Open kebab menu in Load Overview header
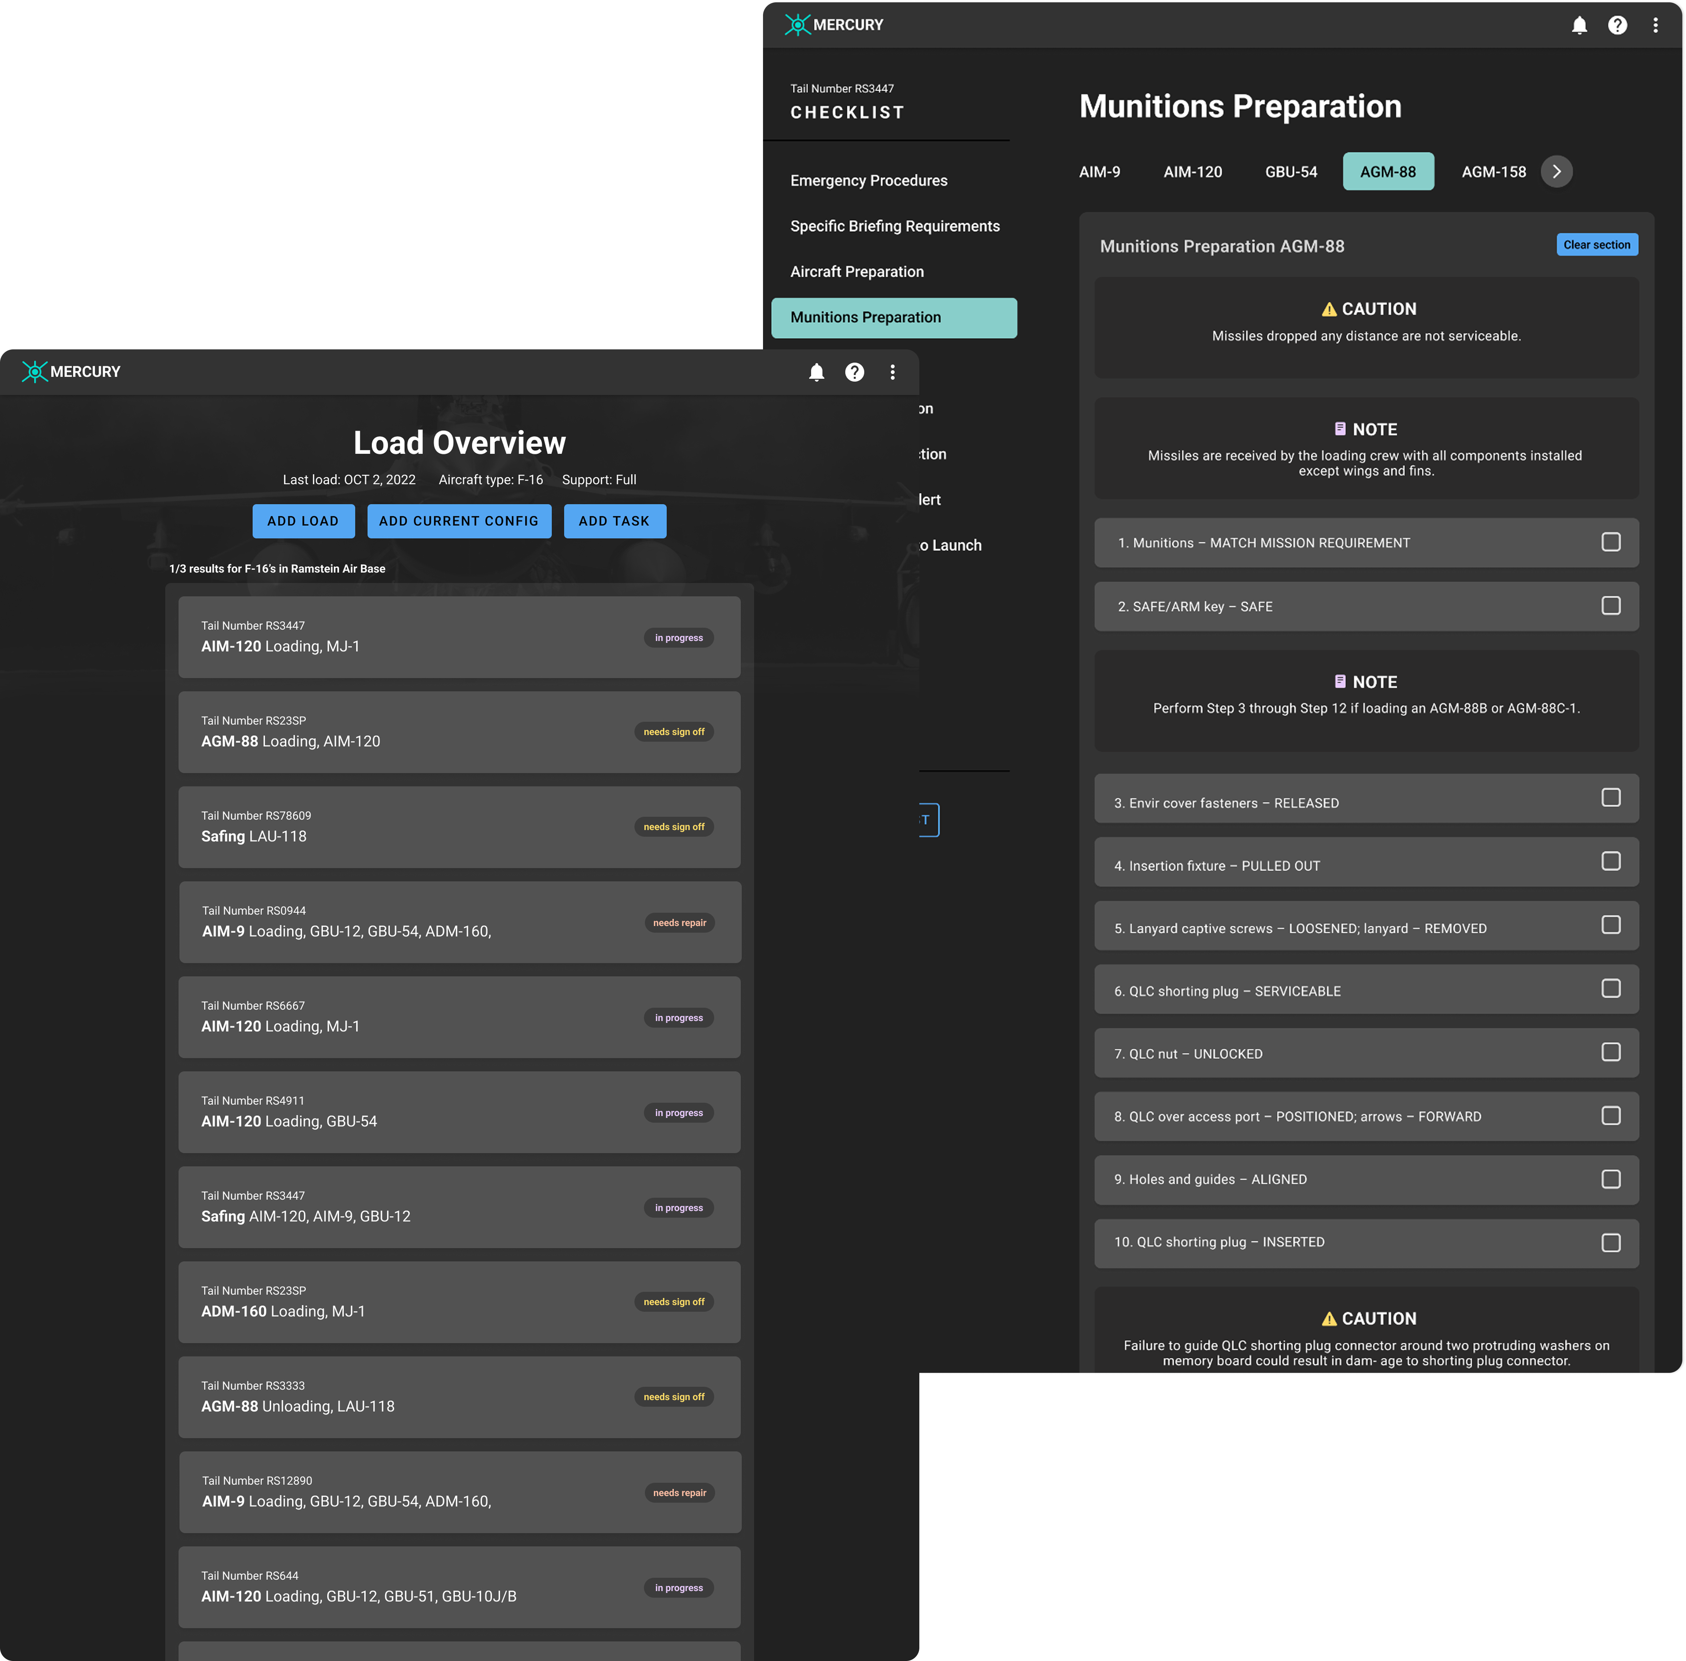Screen dimensions: 1686x1661 (x=892, y=373)
